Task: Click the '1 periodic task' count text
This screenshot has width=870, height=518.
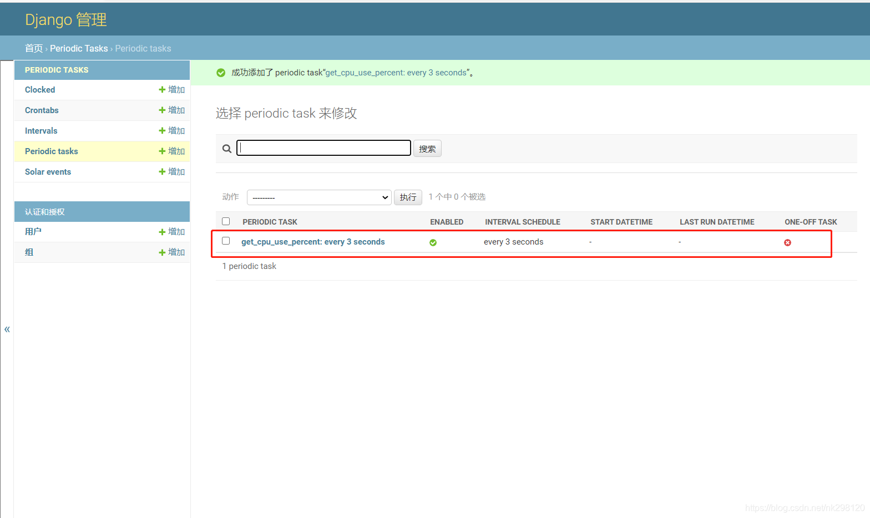Action: (x=249, y=266)
